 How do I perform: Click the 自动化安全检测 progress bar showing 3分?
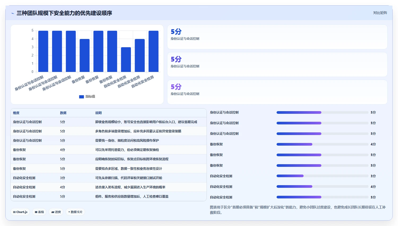322,176
